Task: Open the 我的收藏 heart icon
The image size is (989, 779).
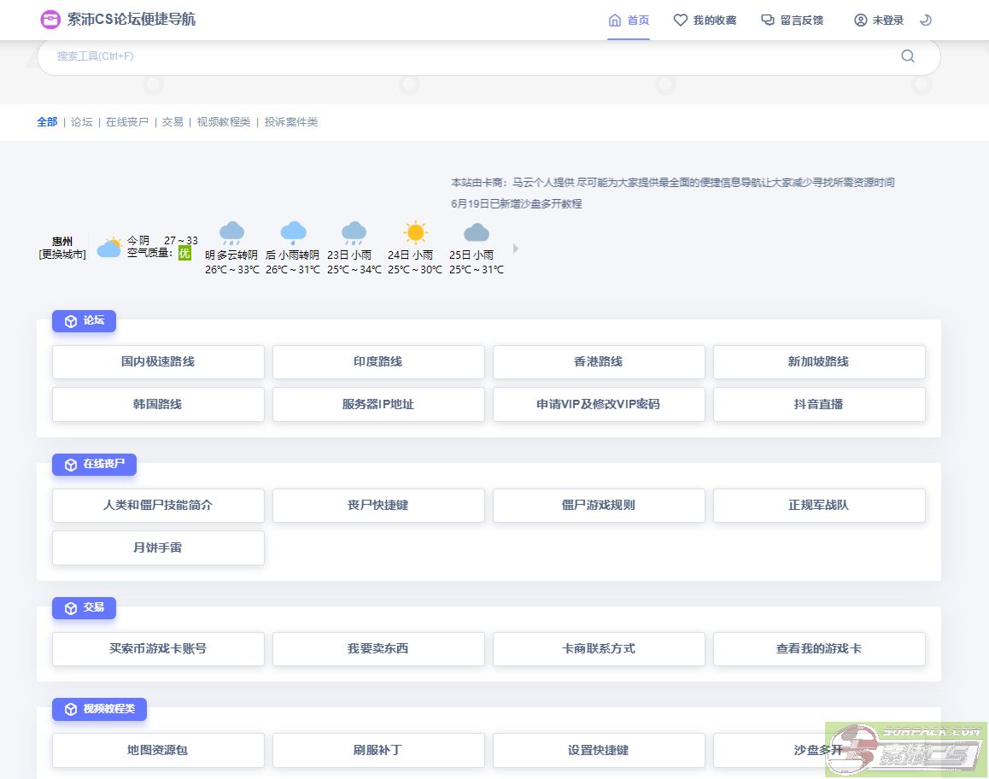Action: [x=679, y=20]
